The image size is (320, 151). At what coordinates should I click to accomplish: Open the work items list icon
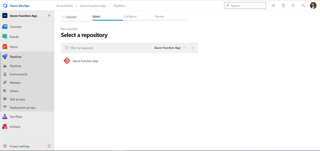click(x=273, y=6)
